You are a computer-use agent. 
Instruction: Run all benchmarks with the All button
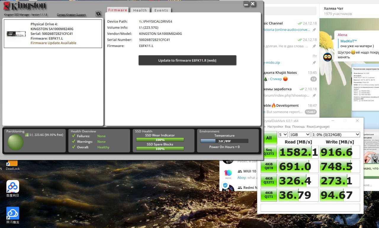[269, 138]
